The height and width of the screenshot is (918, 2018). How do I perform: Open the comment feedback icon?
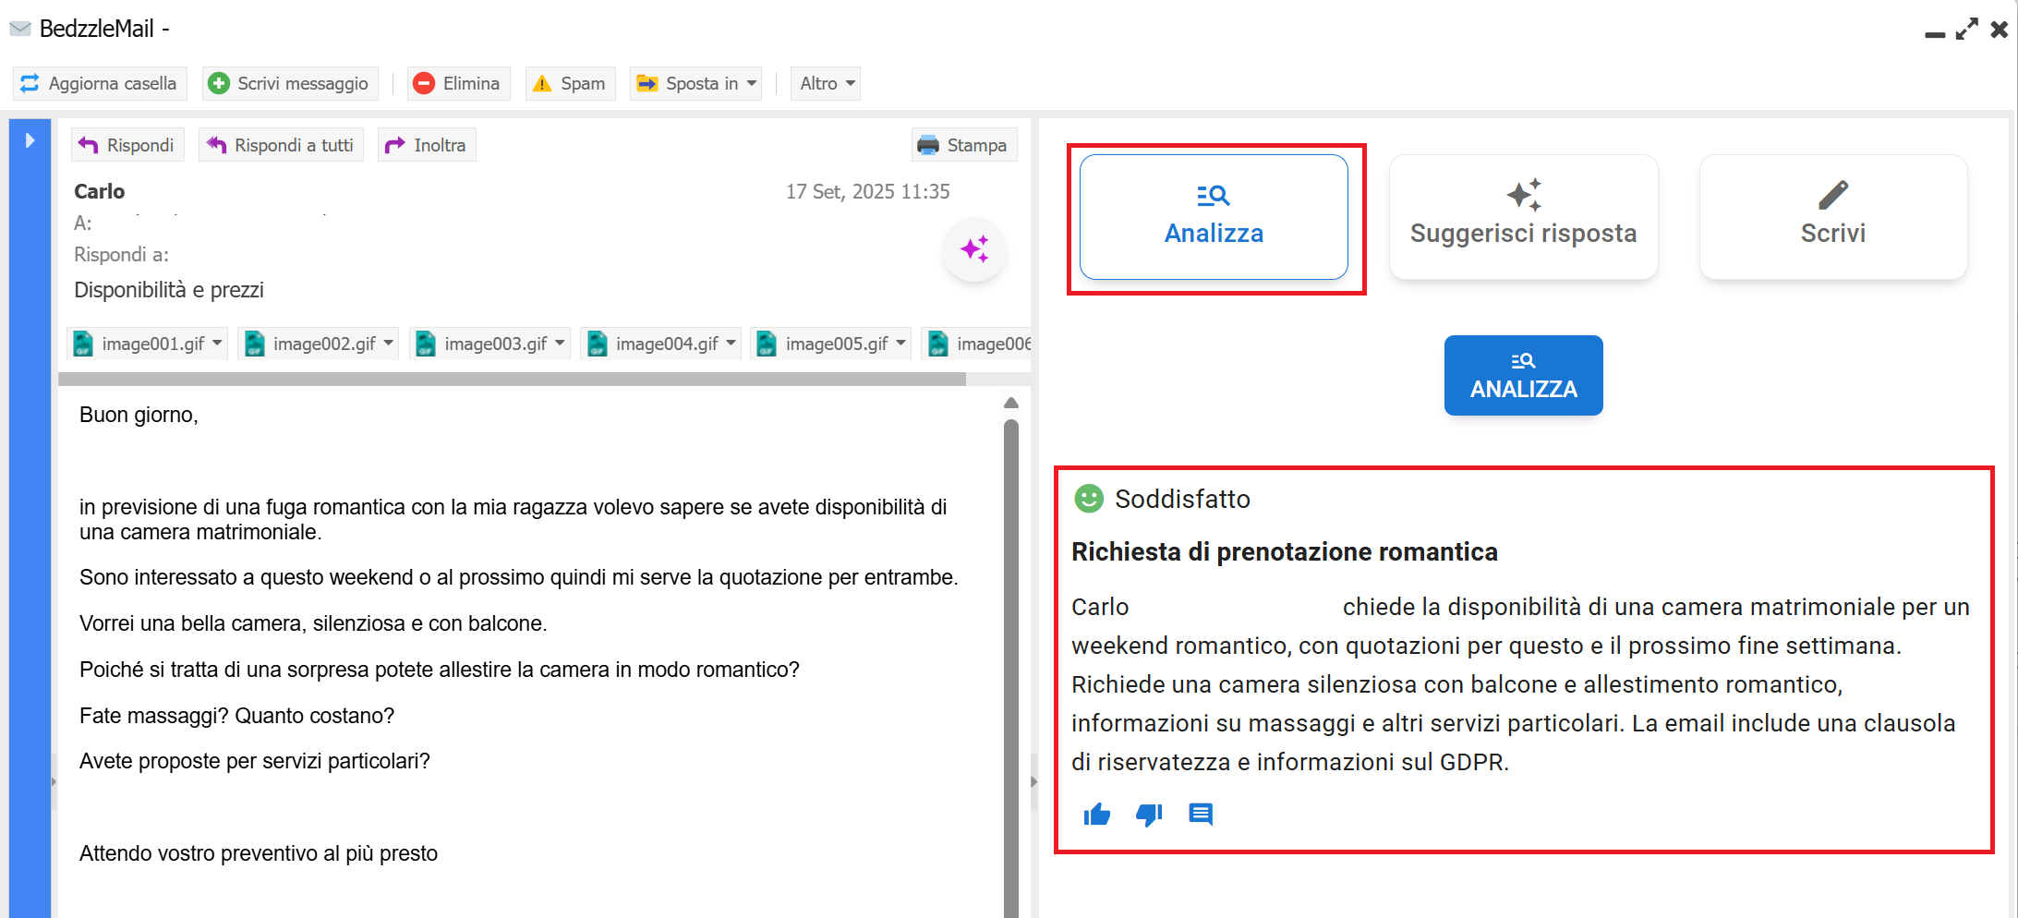pyautogui.click(x=1201, y=815)
